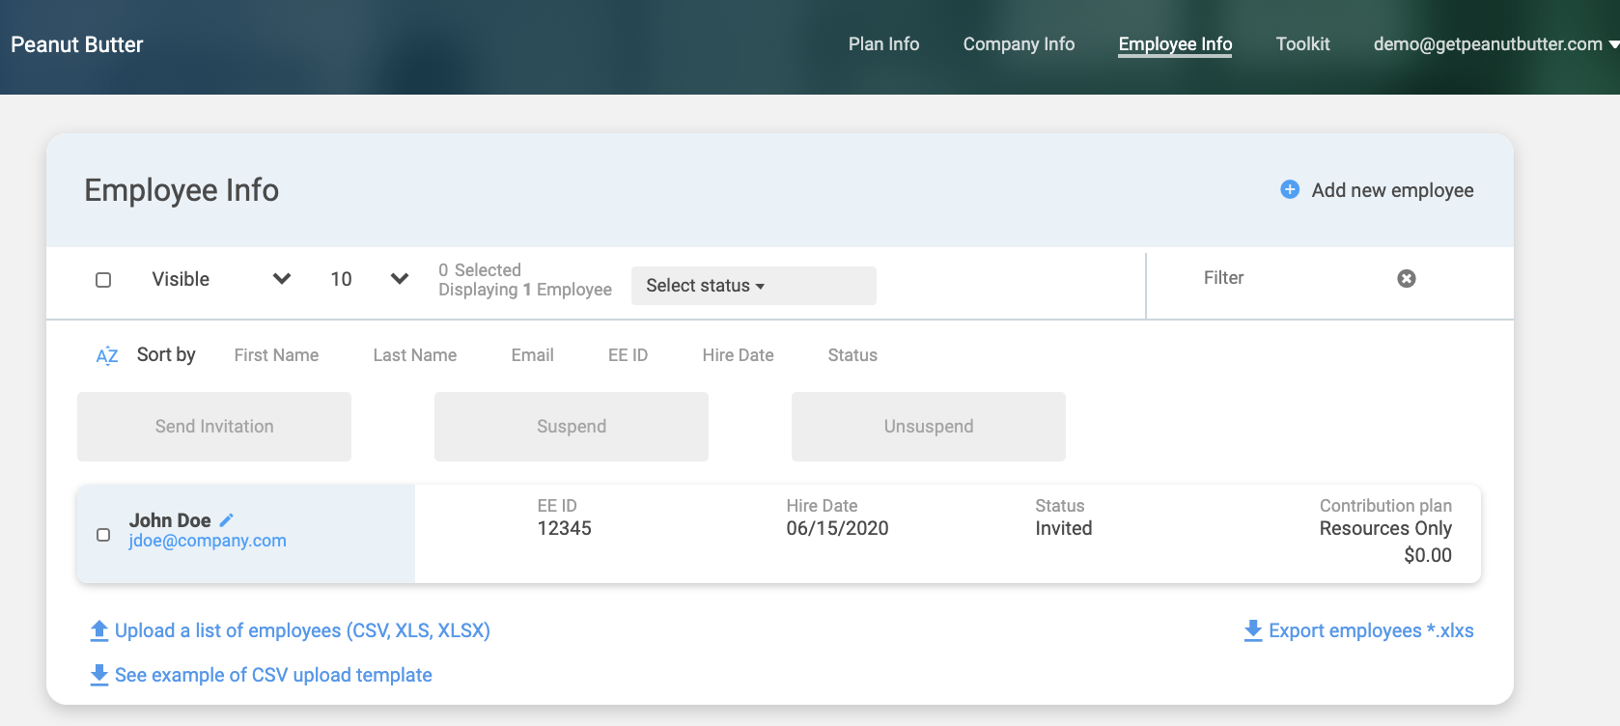Image resolution: width=1620 pixels, height=726 pixels.
Task: Clear the filter with the X icon
Action: (x=1406, y=278)
